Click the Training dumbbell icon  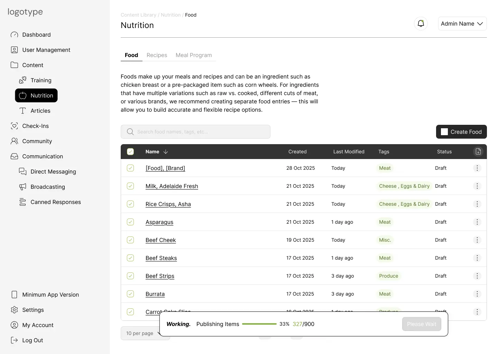(22, 80)
